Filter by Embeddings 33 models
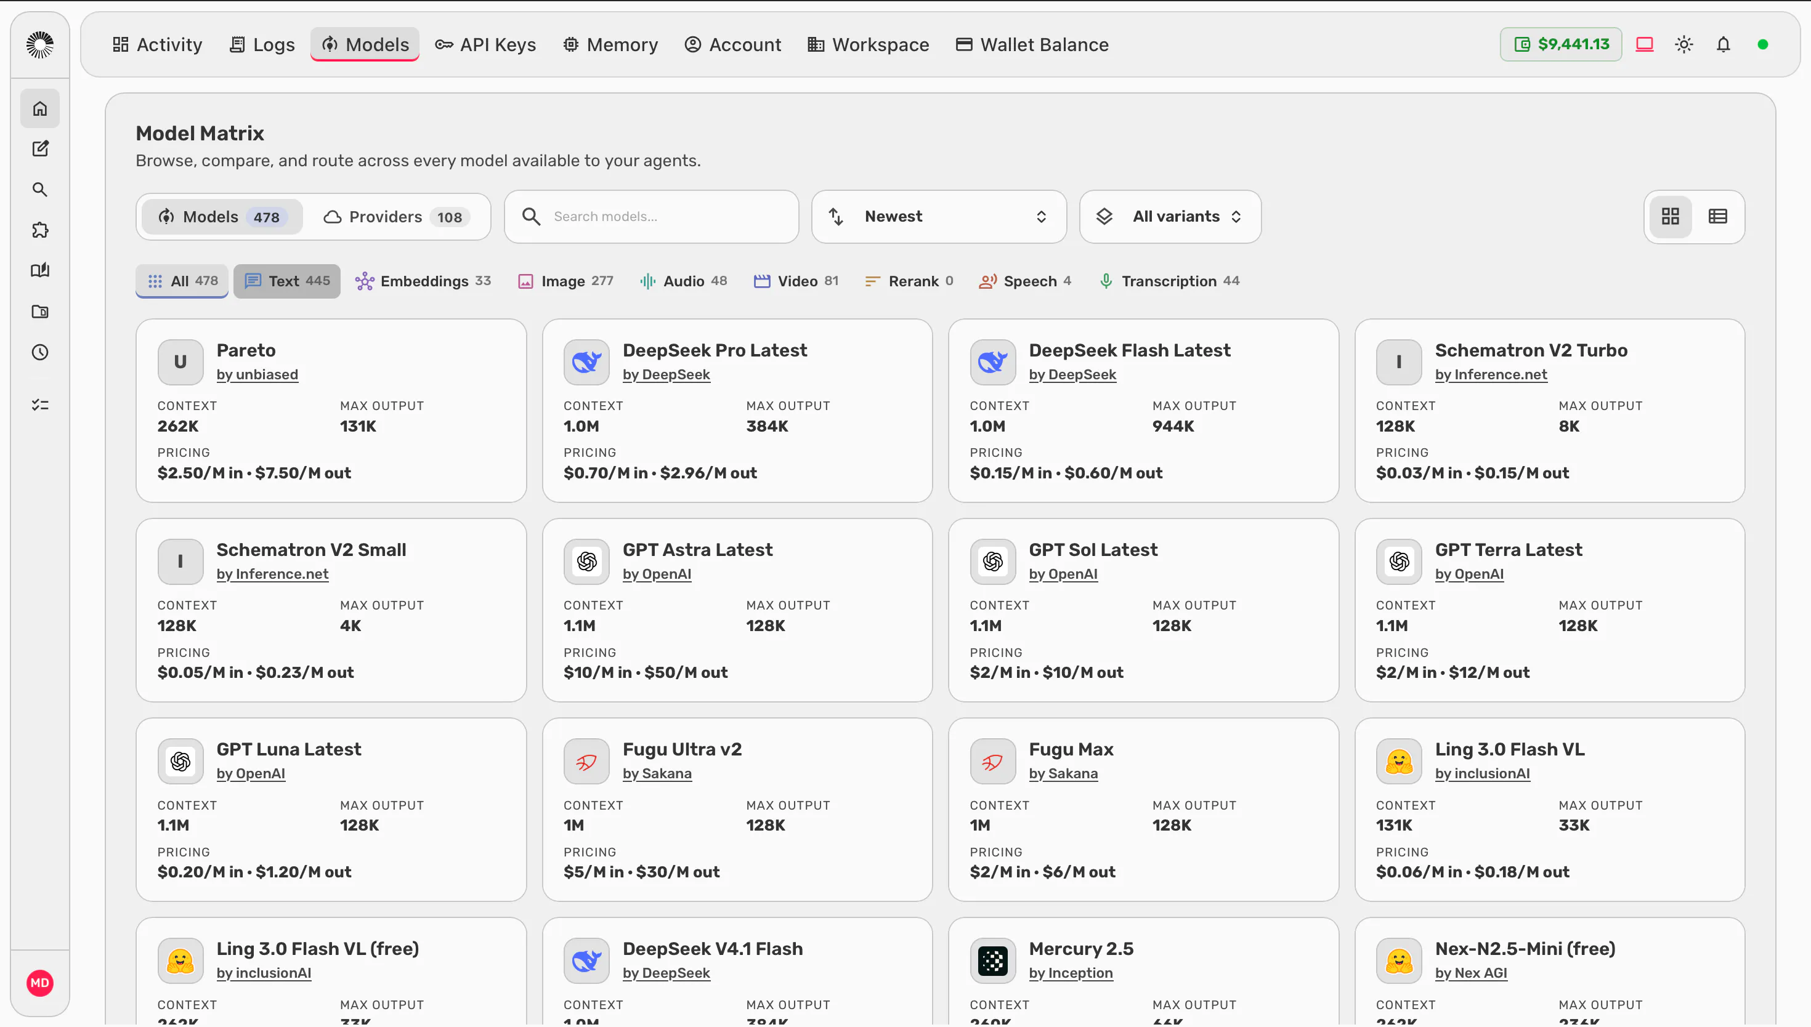 point(423,281)
